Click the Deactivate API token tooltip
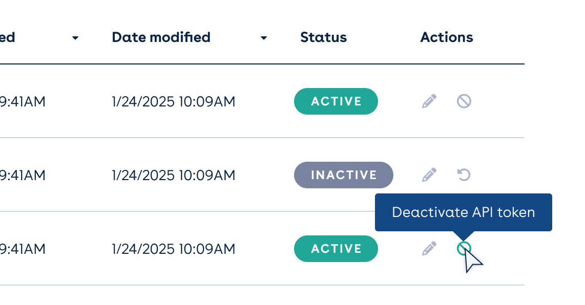 point(464,212)
